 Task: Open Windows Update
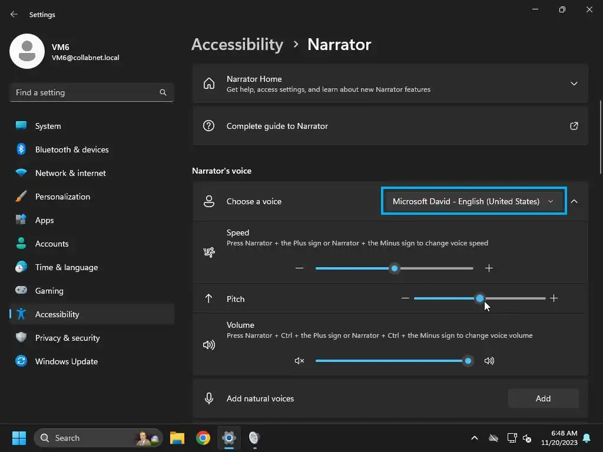tap(91, 361)
